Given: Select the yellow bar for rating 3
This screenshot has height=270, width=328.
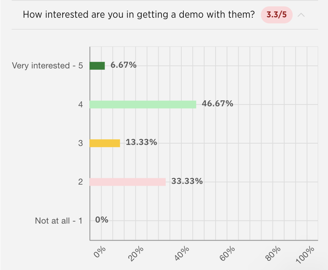Looking at the screenshot, I should pos(105,142).
